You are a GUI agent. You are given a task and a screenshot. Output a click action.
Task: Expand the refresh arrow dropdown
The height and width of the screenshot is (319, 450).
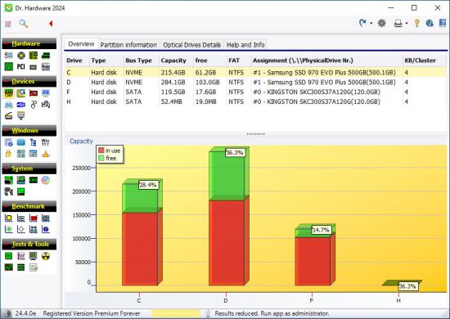[371, 23]
